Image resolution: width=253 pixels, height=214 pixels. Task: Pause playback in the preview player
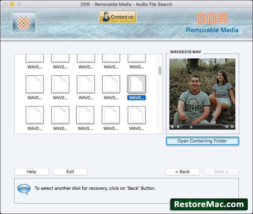coord(178,127)
